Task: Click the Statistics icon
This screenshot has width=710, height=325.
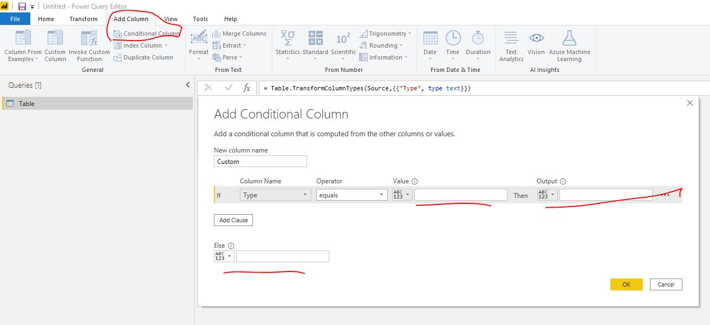Action: click(x=288, y=38)
